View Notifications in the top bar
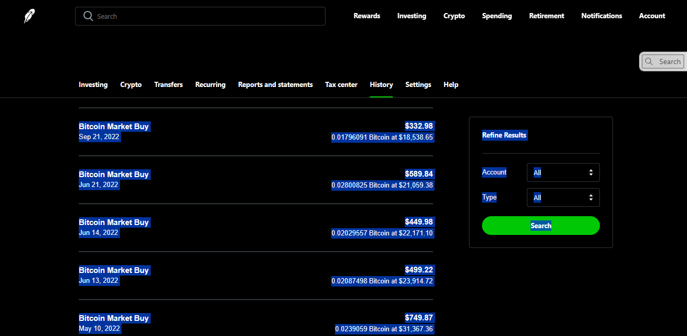 tap(601, 16)
